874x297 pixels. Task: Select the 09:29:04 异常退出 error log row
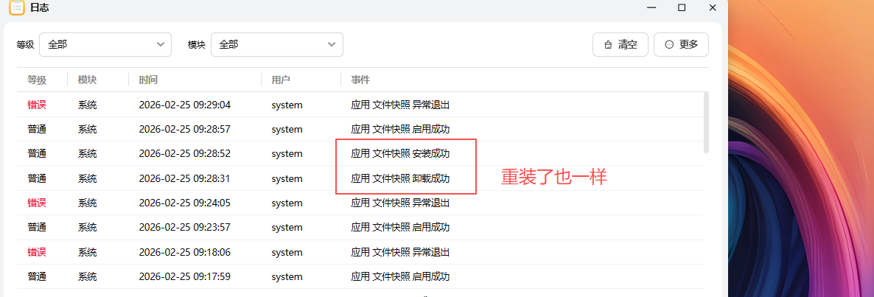pos(361,105)
